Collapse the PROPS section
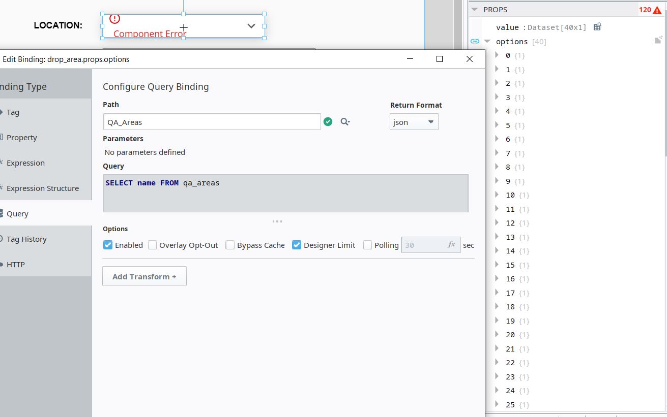The height and width of the screenshot is (417, 667). click(x=474, y=9)
